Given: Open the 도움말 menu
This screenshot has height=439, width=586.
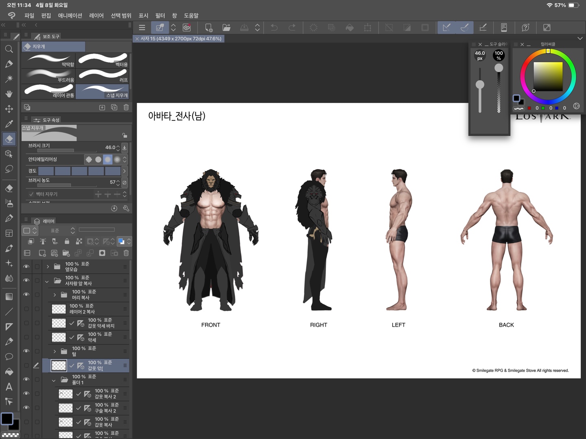Looking at the screenshot, I should pyautogui.click(x=191, y=15).
